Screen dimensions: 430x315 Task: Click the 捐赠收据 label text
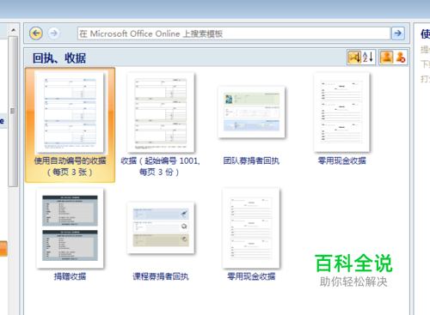(x=70, y=276)
